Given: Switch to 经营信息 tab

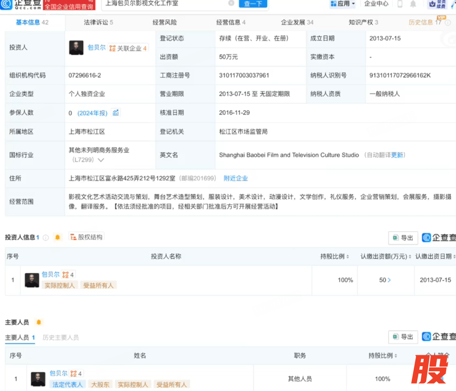Looking at the screenshot, I should [x=231, y=22].
